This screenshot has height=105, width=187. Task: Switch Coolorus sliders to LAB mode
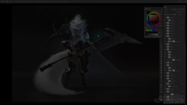pyautogui.click(x=154, y=36)
